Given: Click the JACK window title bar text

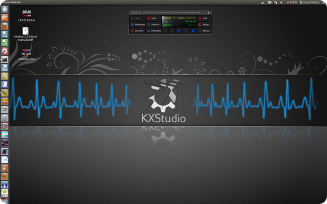Looking at the screenshot, I should click(x=173, y=13).
